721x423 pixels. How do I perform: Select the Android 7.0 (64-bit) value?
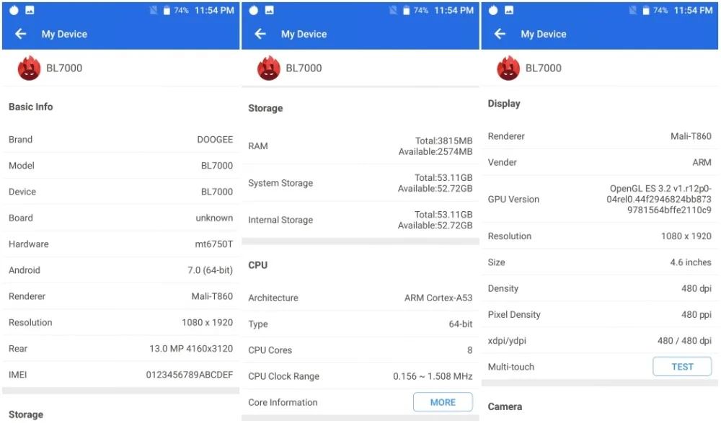(x=210, y=270)
